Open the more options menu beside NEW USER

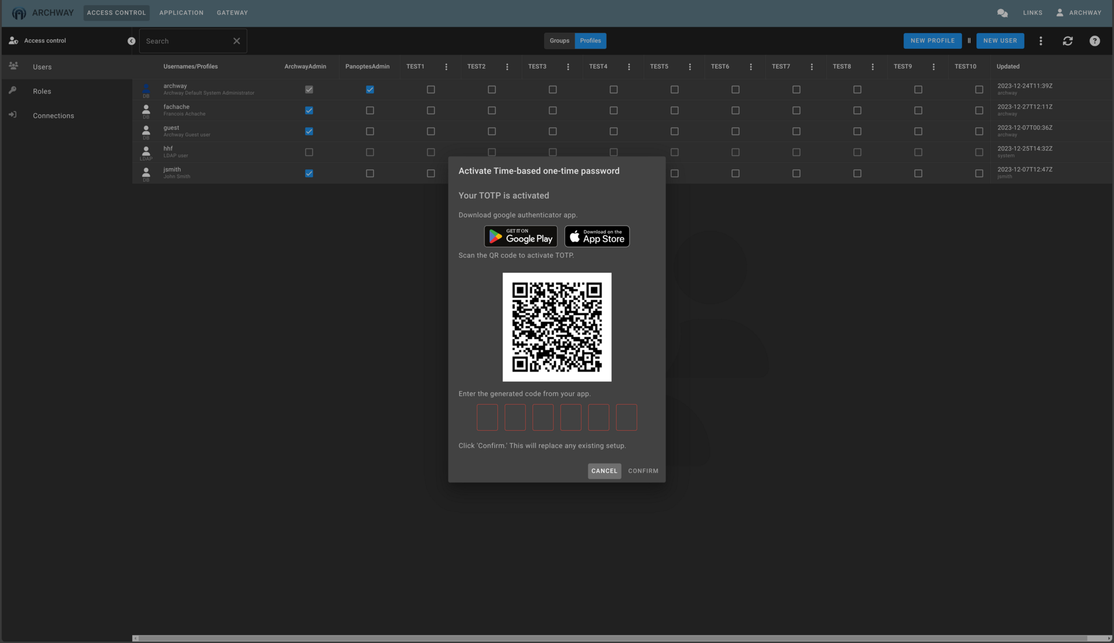pyautogui.click(x=1040, y=41)
